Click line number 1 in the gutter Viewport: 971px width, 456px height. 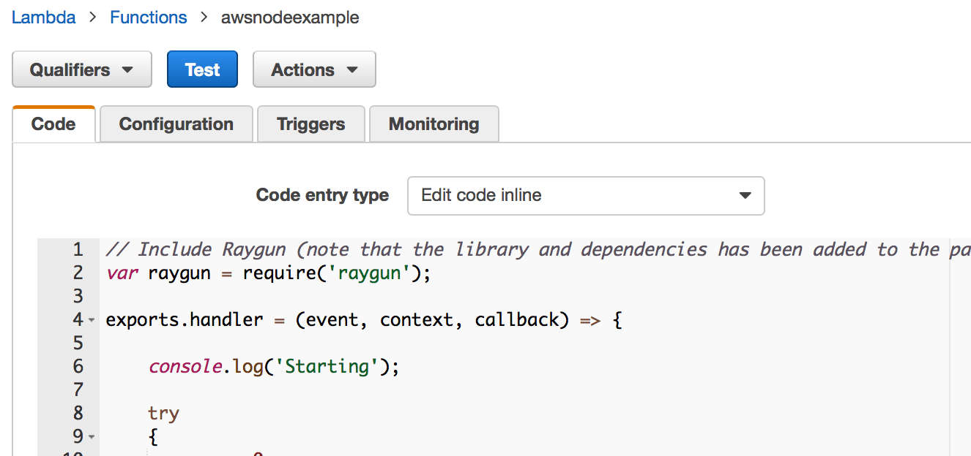click(78, 250)
